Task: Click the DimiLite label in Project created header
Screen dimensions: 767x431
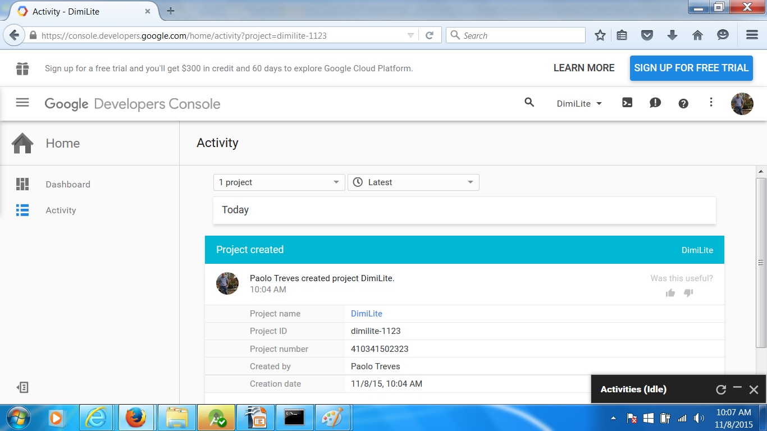Action: click(x=697, y=250)
